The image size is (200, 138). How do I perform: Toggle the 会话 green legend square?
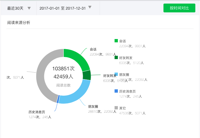tap(116, 41)
